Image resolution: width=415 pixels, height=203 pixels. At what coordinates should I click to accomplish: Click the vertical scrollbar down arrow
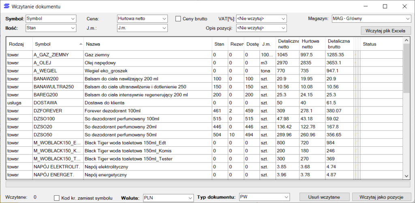tap(406, 176)
